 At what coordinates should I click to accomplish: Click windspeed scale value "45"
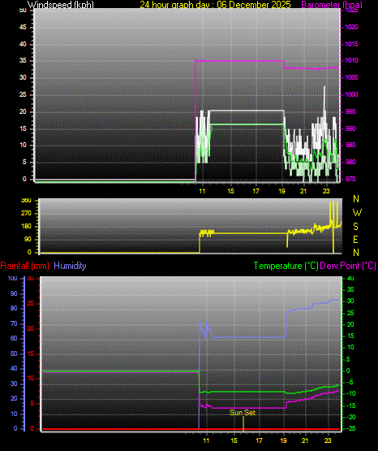coord(23,28)
